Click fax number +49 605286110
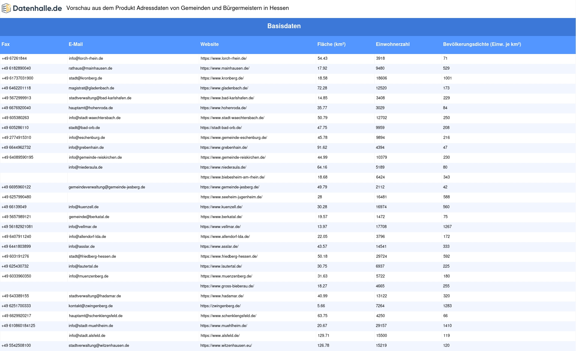The width and height of the screenshot is (576, 351). (15, 128)
